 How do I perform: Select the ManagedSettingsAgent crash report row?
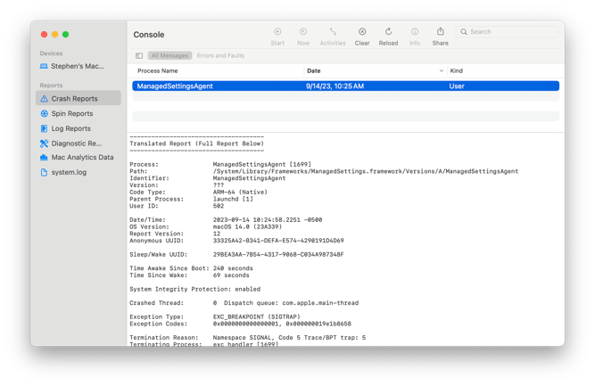(345, 86)
